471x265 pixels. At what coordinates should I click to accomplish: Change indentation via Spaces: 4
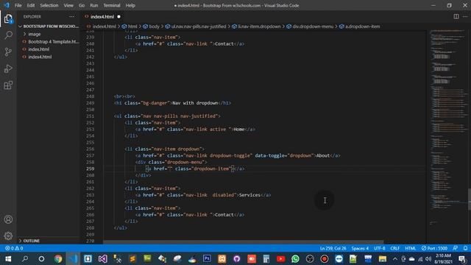(x=360, y=248)
